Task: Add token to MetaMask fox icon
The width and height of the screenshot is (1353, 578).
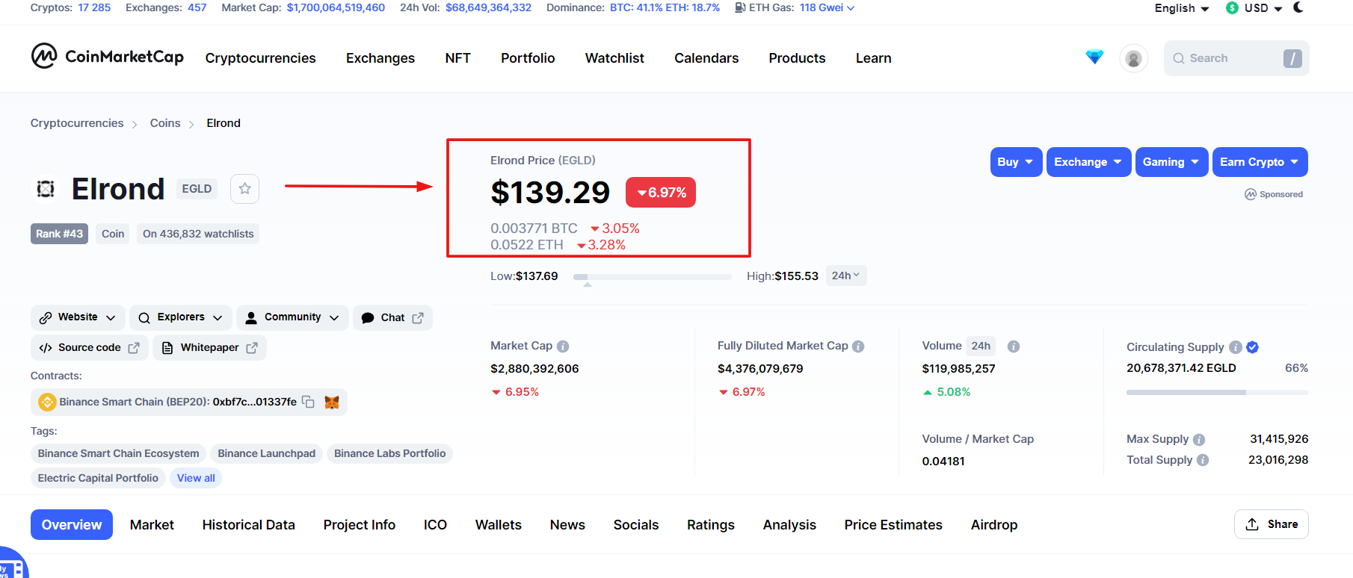Action: coord(332,403)
